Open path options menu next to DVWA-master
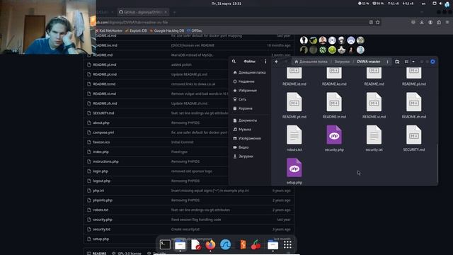This screenshot has height=255, width=453. pos(387,62)
